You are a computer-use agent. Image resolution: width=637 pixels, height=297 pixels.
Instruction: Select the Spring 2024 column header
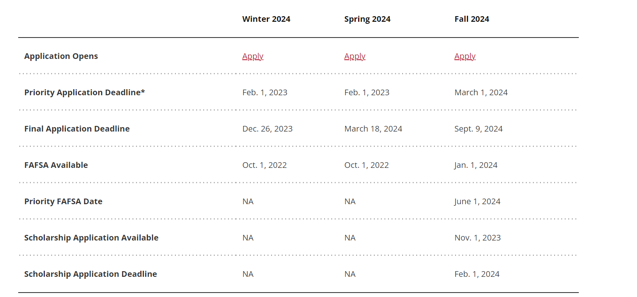[367, 19]
